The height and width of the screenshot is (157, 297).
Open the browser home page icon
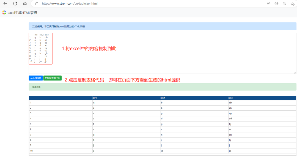click(25, 3)
